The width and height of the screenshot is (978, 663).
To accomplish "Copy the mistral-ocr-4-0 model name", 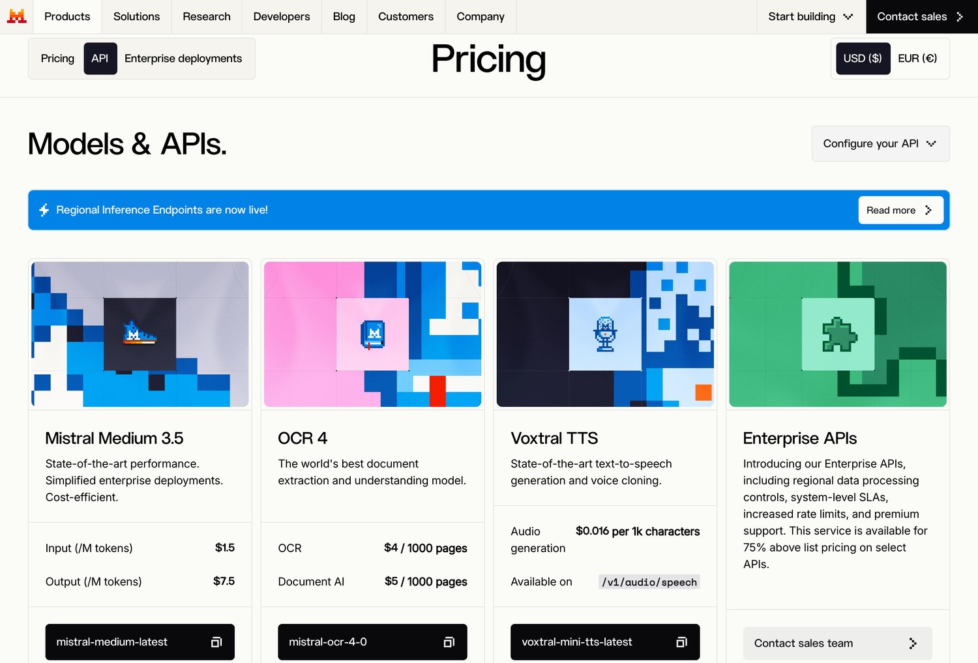I will coord(449,642).
